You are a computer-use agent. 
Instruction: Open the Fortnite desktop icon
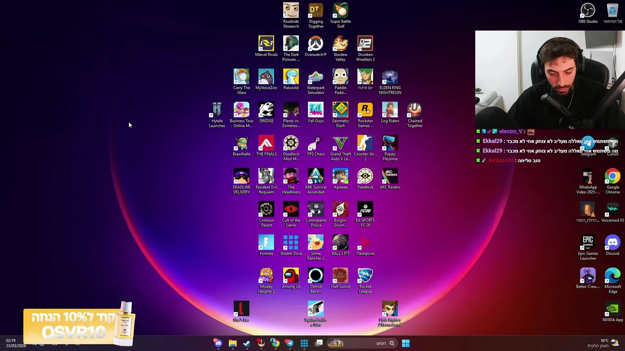(x=266, y=246)
